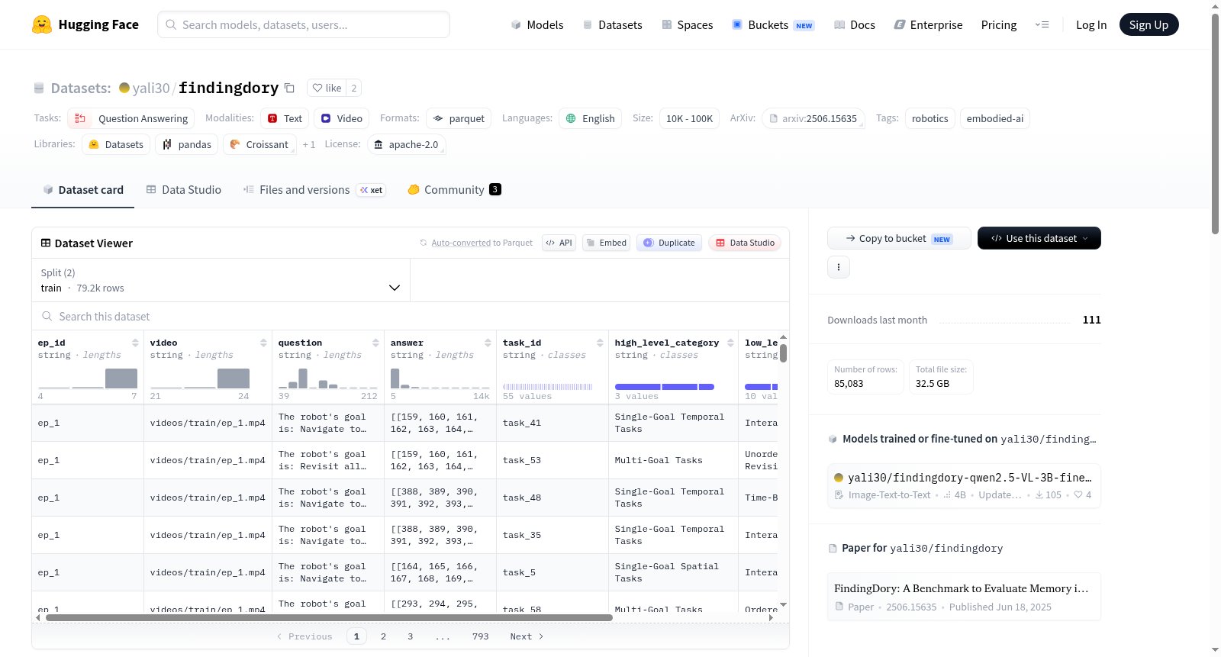Image resolution: width=1221 pixels, height=657 pixels.
Task: Click sort arrows on ep_id column
Action: [135, 343]
